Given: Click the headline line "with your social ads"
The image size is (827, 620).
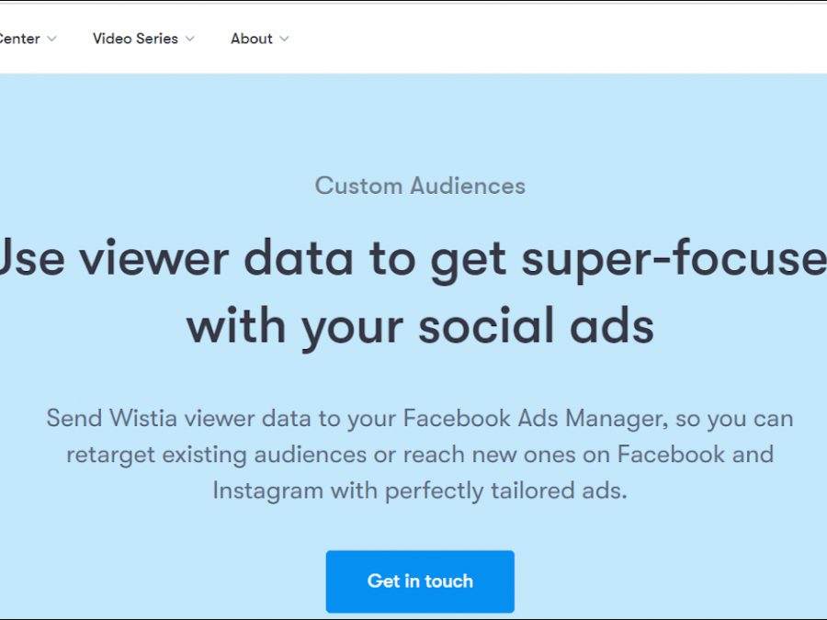Looking at the screenshot, I should click(420, 326).
